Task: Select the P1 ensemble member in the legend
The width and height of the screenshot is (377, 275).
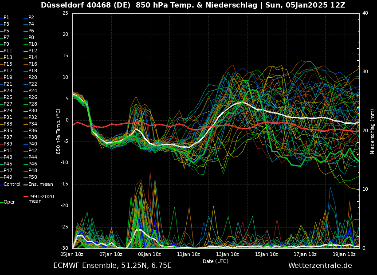Action: (x=6, y=16)
